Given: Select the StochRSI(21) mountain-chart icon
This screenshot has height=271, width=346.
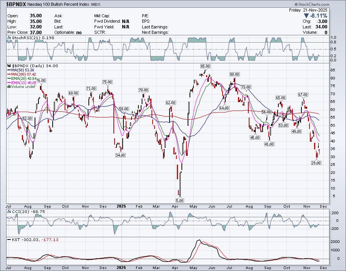Looking at the screenshot, I should point(9,38).
